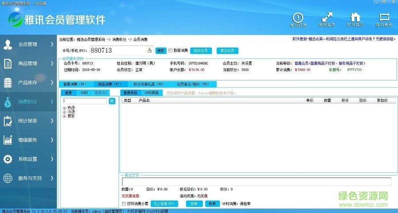Click the 换班登录 shift login icon

(x=326, y=19)
